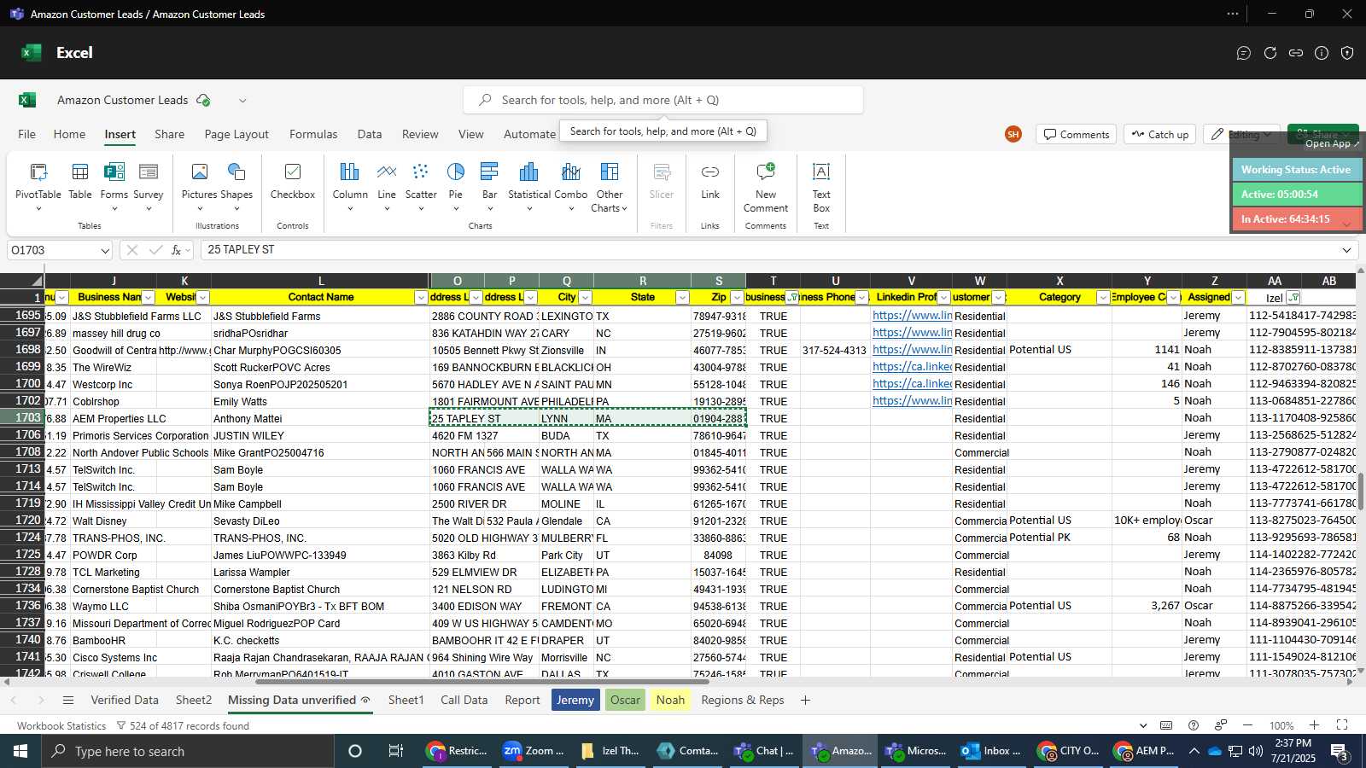Image resolution: width=1366 pixels, height=768 pixels.
Task: Open the Oscar sheet tab
Action: (625, 701)
